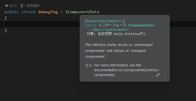This screenshot has width=196, height=101.
Task: Click the opening curly brace
Action: [x=6, y=18]
